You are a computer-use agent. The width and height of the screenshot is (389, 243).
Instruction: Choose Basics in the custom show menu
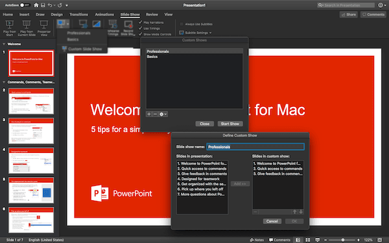73,40
